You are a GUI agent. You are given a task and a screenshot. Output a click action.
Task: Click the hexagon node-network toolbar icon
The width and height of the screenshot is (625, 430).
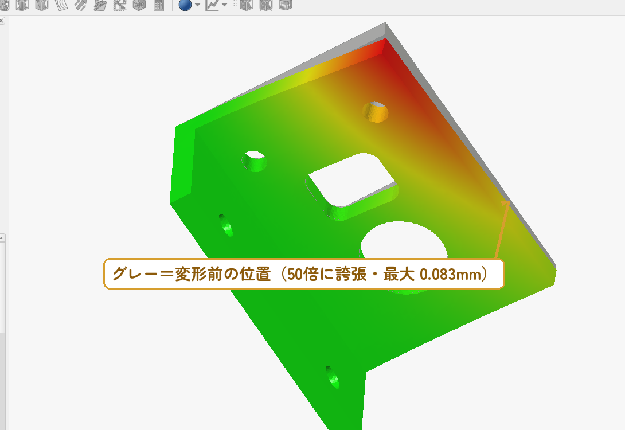(x=139, y=5)
